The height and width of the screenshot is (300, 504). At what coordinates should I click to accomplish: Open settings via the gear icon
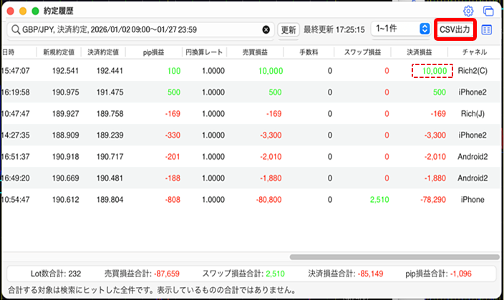pyautogui.click(x=468, y=11)
